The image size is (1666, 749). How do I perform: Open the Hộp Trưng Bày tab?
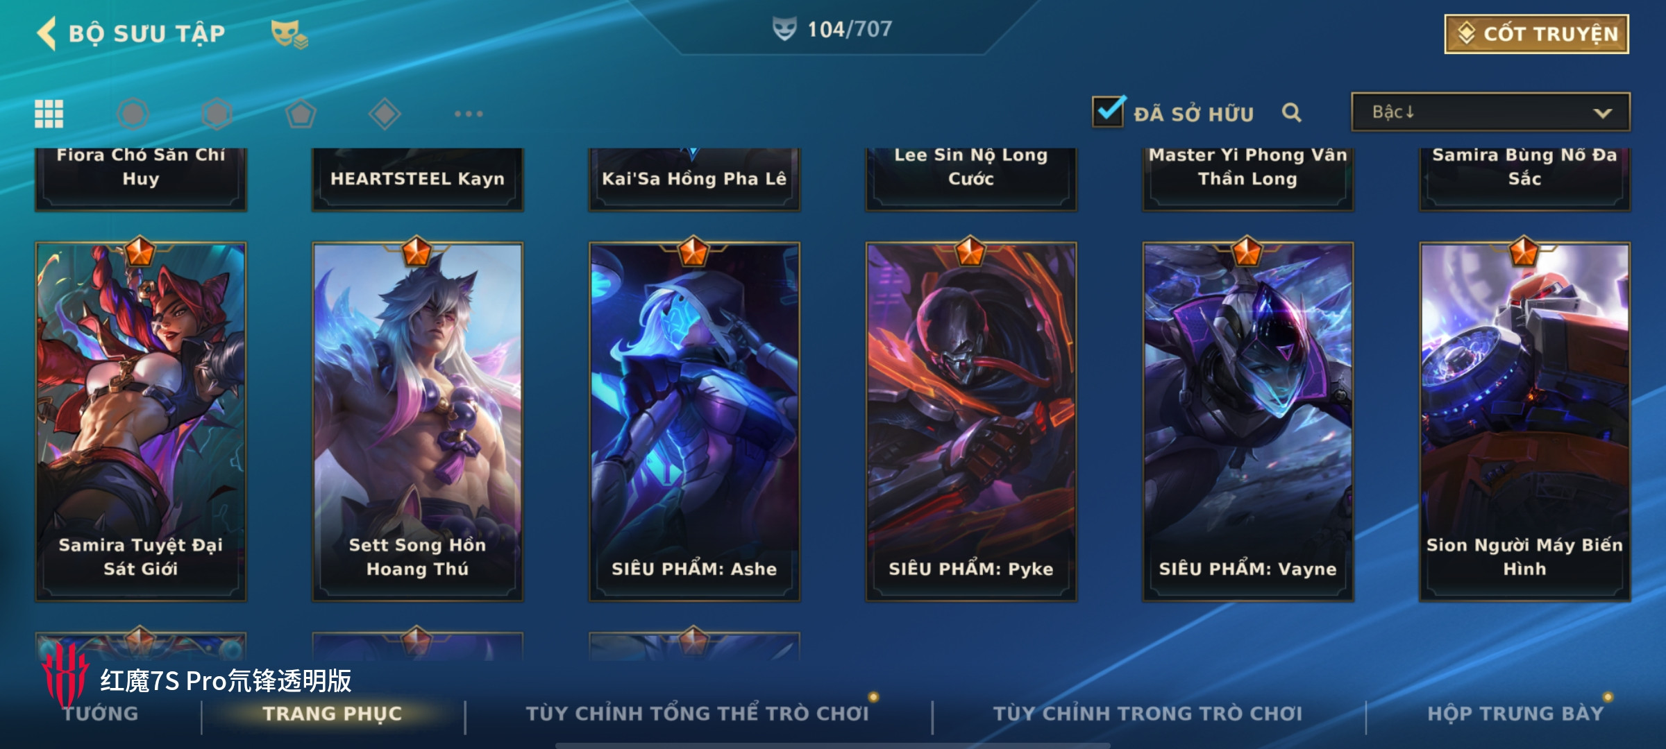(1515, 714)
